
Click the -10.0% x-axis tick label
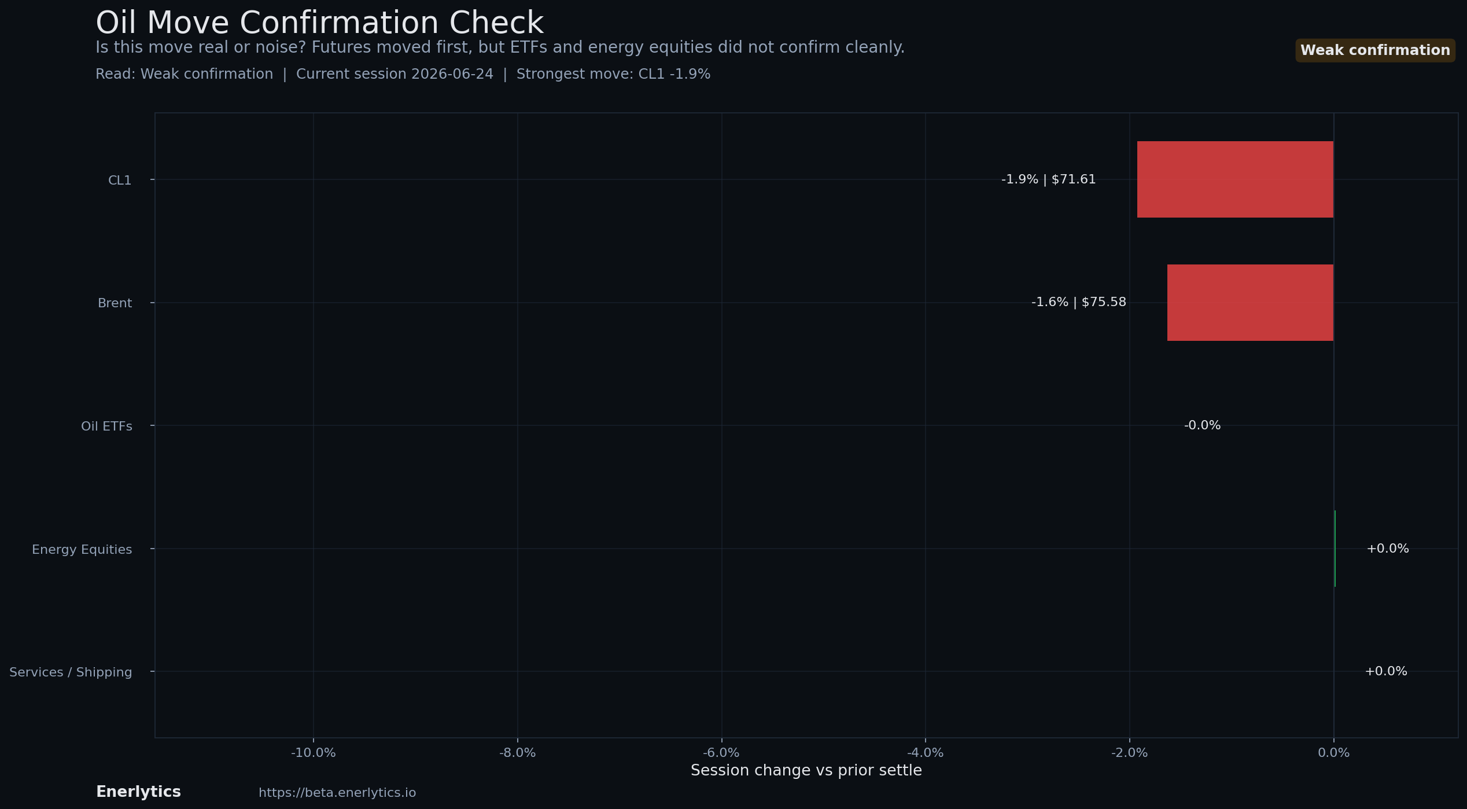[313, 753]
